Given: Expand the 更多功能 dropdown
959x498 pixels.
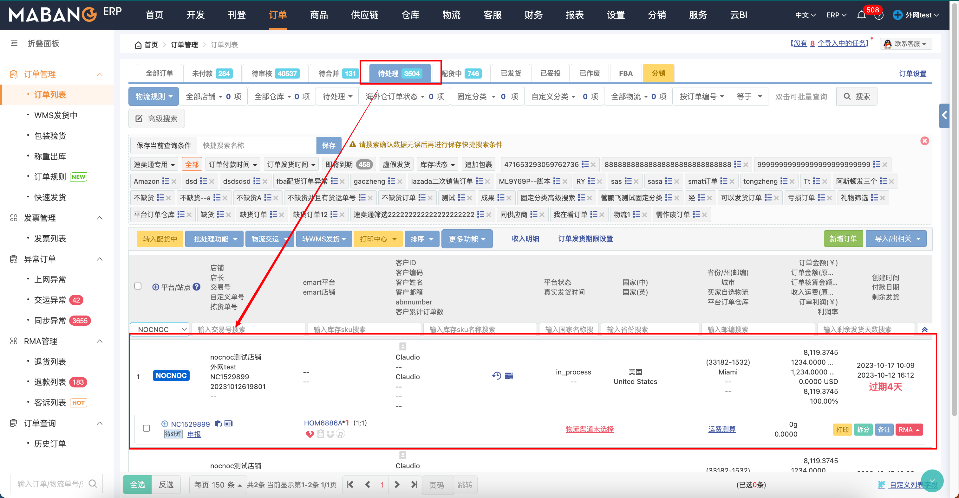Looking at the screenshot, I should [x=467, y=239].
